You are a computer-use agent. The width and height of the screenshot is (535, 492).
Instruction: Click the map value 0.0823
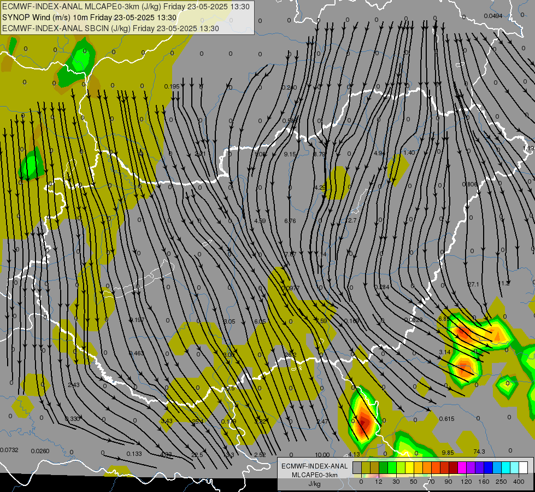pos(413,320)
